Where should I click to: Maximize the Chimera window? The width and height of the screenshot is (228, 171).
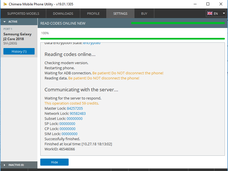pyautogui.click(x=208, y=4)
